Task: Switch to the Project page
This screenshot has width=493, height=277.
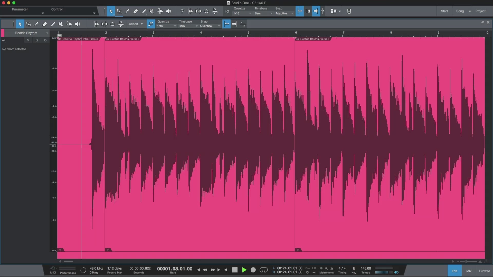Action: tap(480, 11)
